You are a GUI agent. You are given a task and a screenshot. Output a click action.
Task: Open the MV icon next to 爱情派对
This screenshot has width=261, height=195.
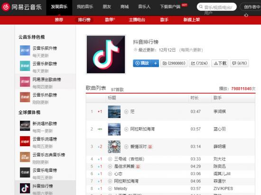[150, 147]
